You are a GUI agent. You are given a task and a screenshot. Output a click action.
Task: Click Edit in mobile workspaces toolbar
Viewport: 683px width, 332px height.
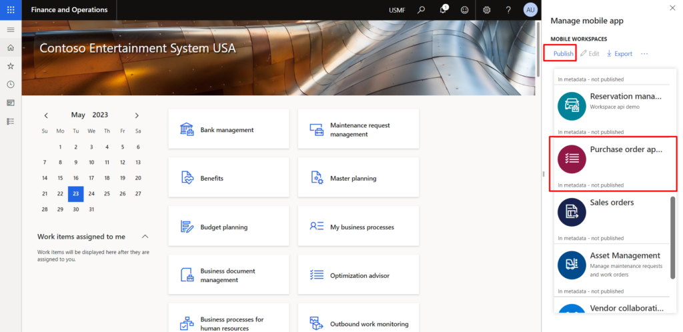[590, 53]
